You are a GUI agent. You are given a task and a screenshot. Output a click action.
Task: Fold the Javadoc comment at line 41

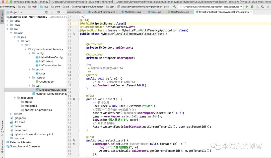(79, 65)
